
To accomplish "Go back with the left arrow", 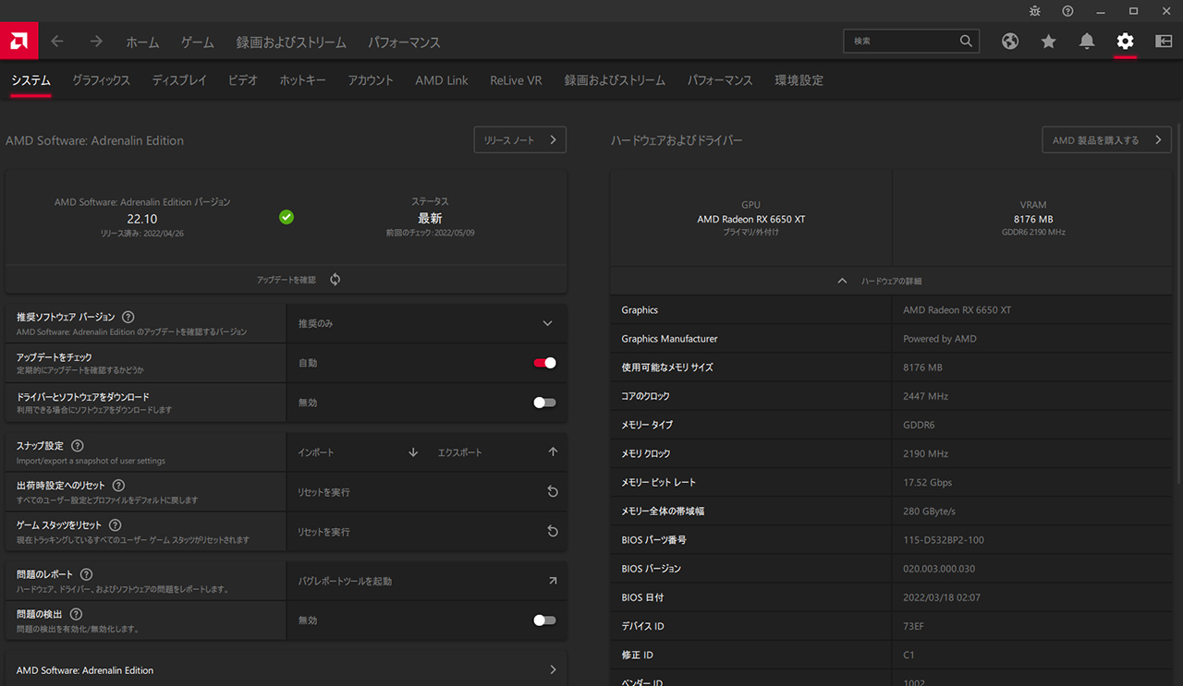I will click(57, 42).
